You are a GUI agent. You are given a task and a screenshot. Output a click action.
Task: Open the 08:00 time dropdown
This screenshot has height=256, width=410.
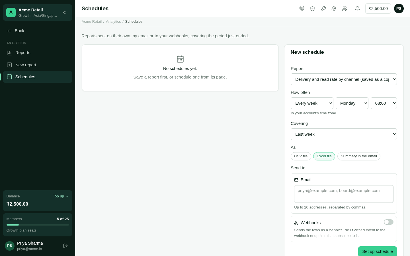[384, 103]
